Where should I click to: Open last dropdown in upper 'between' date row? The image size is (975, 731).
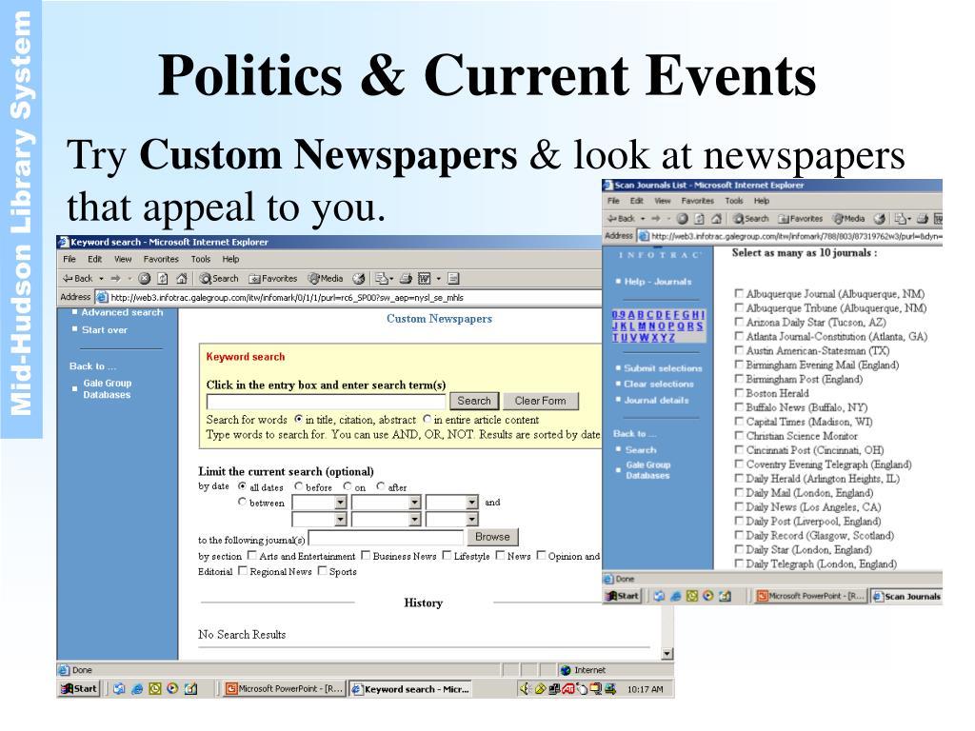tap(472, 503)
